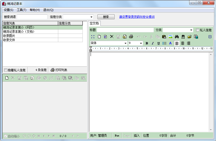Select list row 收录文件
Viewport: 216px width, 141px height.
click(43, 40)
